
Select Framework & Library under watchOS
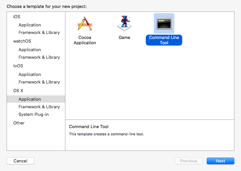click(x=39, y=57)
